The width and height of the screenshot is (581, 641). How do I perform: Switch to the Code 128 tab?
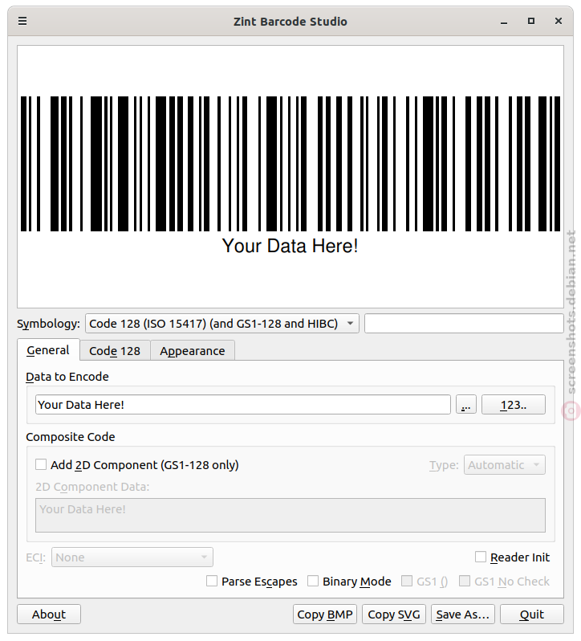pyautogui.click(x=115, y=351)
